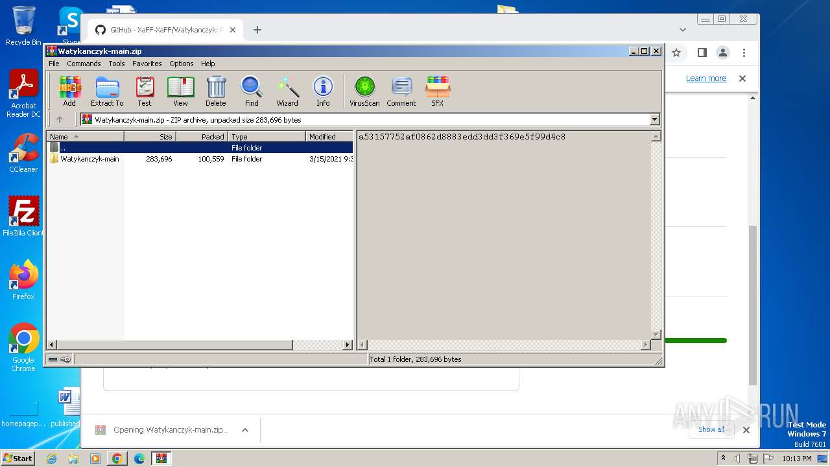This screenshot has width=830, height=467.
Task: Create SFX archive with SFX icon
Action: point(438,91)
